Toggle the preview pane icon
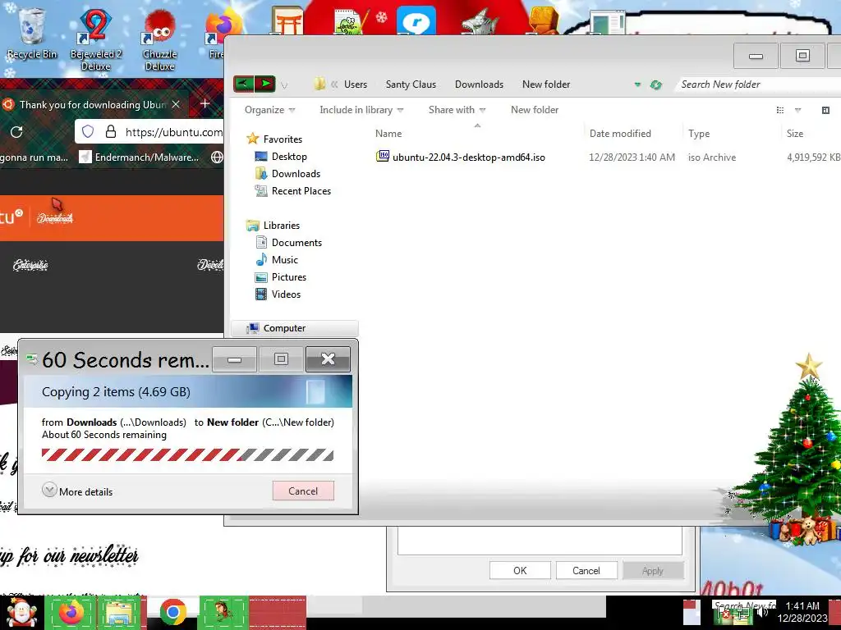The image size is (841, 630). click(x=825, y=111)
